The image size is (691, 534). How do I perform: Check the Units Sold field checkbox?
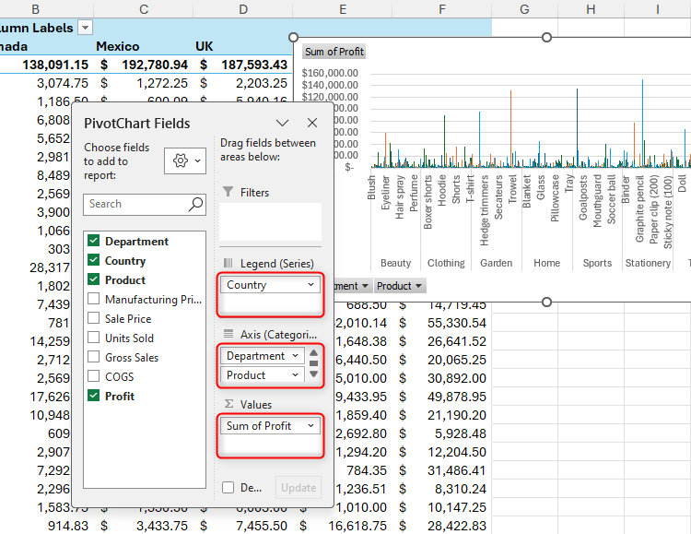tap(93, 338)
